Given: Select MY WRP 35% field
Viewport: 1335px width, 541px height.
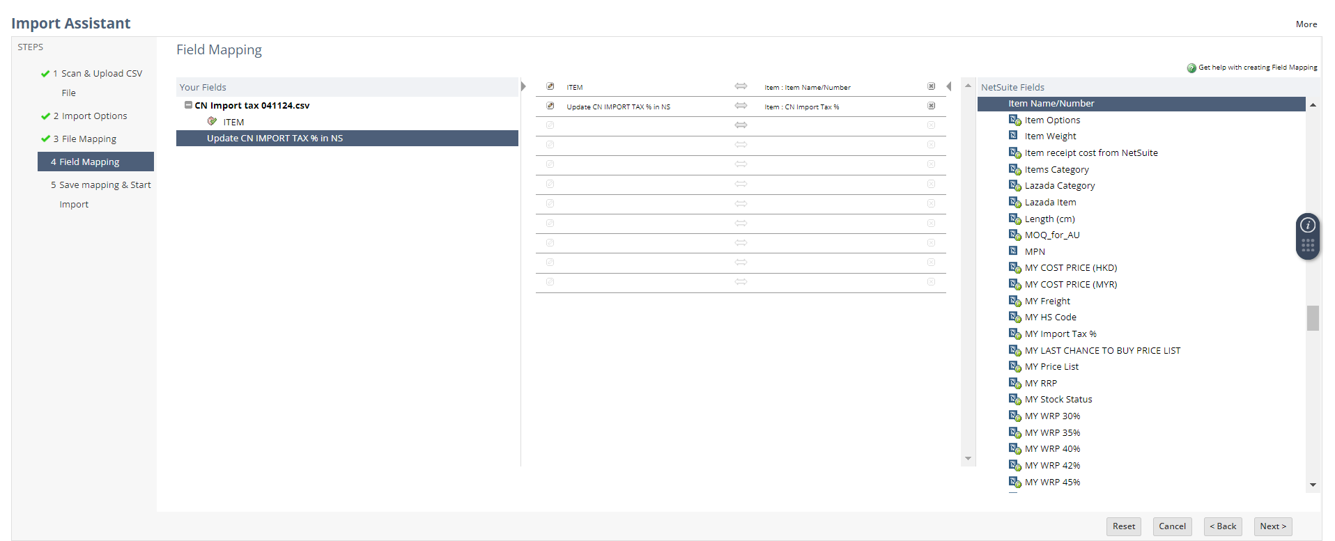Looking at the screenshot, I should (x=1052, y=432).
